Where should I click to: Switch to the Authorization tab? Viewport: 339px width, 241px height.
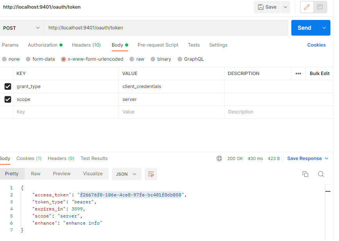(x=43, y=45)
